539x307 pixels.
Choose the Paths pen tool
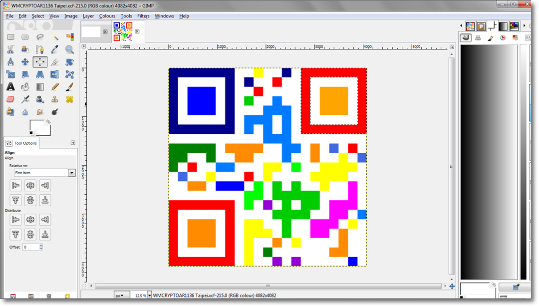point(40,49)
